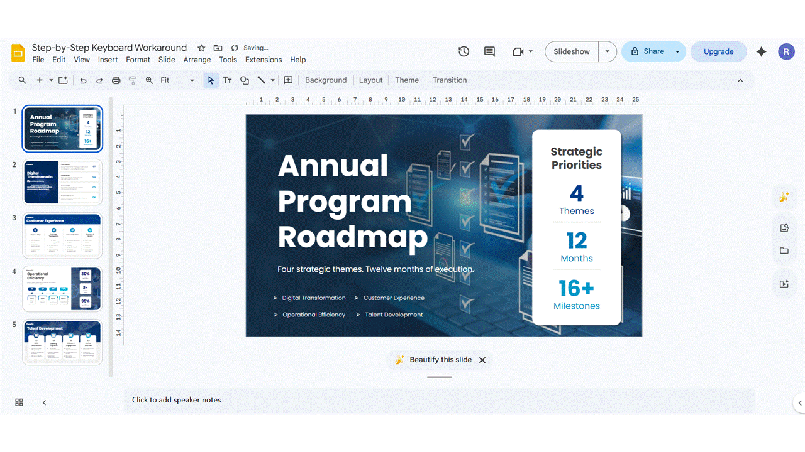Click the Transition toolbar button
805x452 pixels.
coord(450,80)
